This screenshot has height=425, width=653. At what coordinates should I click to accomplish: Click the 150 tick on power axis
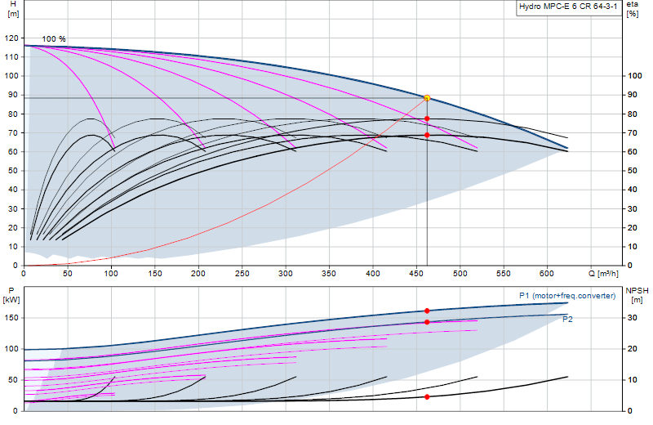click(x=11, y=318)
